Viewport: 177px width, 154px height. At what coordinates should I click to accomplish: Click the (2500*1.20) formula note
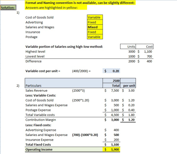click(x=81, y=100)
